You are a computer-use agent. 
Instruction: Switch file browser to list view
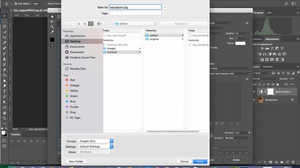(84, 24)
